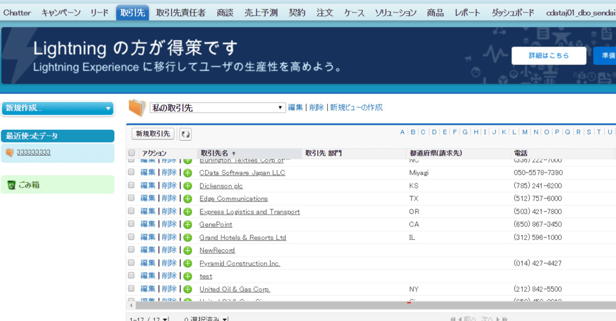
Task: Click the 新規ビューの作成 link
Action: pyautogui.click(x=356, y=108)
